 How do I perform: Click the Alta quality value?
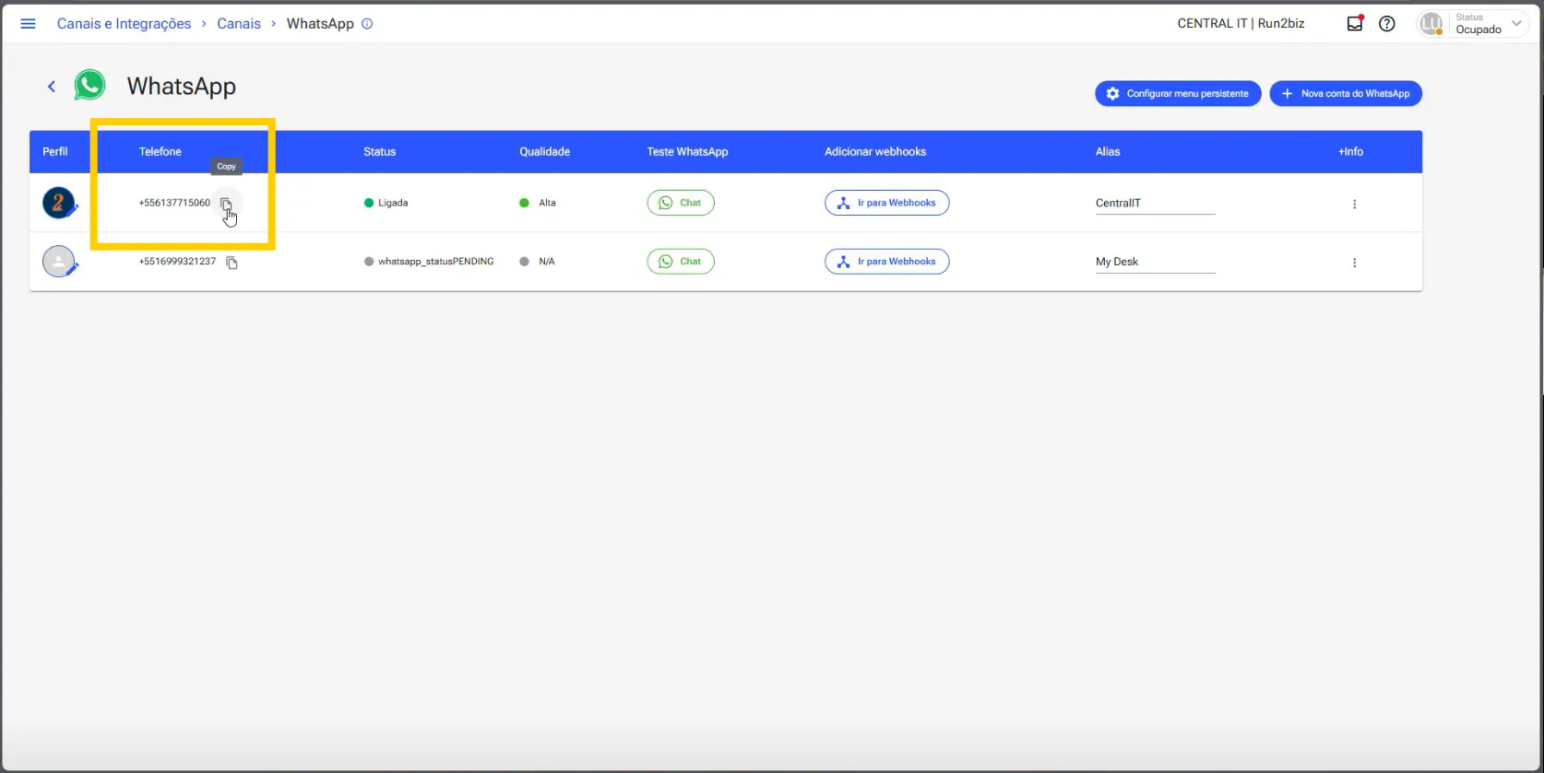(548, 203)
